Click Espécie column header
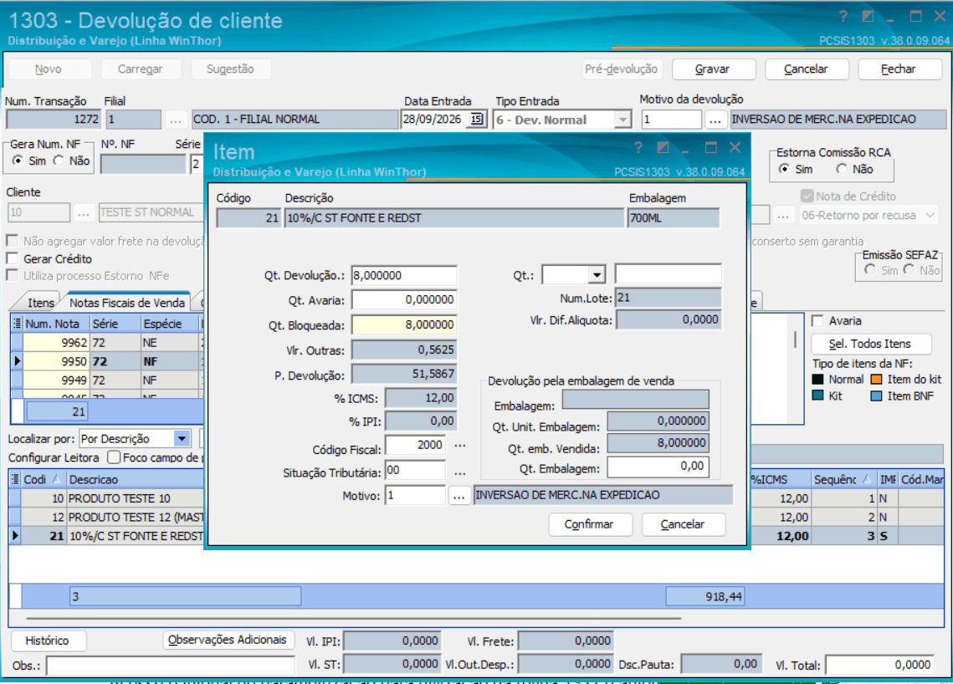Screen dimensions: 953x684 pyautogui.click(x=170, y=324)
